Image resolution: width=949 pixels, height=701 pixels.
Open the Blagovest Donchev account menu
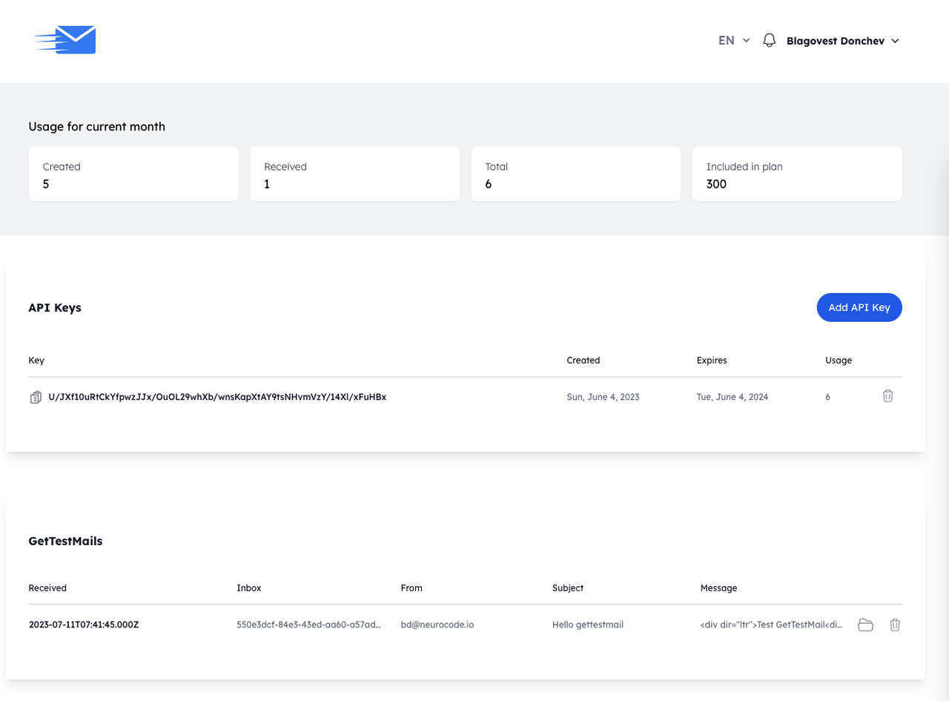843,41
